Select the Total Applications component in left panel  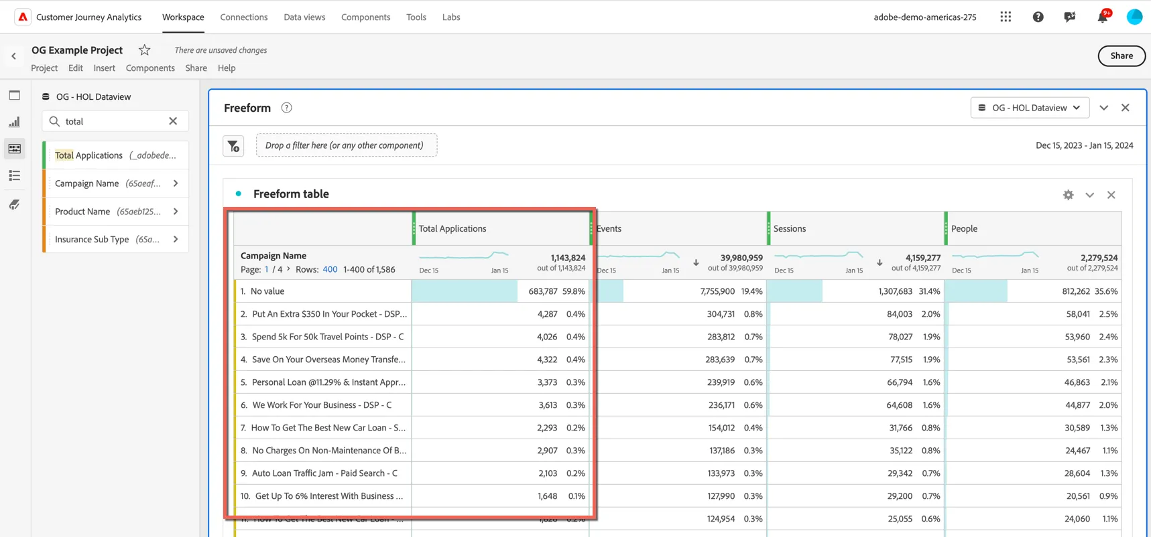[x=115, y=155]
